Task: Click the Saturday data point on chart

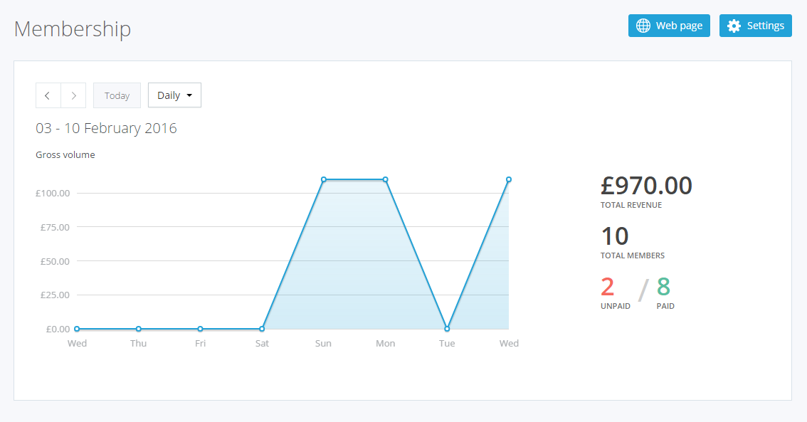Action: (x=262, y=329)
